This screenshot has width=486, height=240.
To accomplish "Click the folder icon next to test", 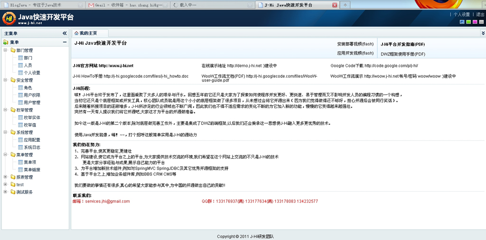I will [x=13, y=185].
